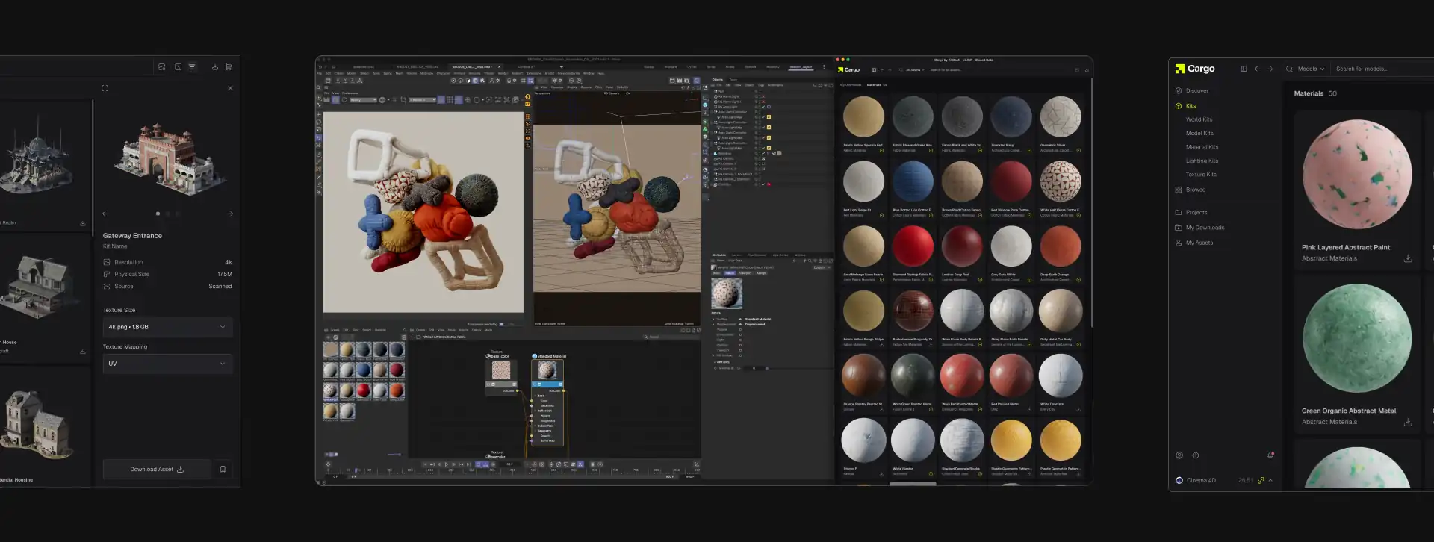
Task: Expand the Texture Mapping UV dropdown
Action: 167,364
